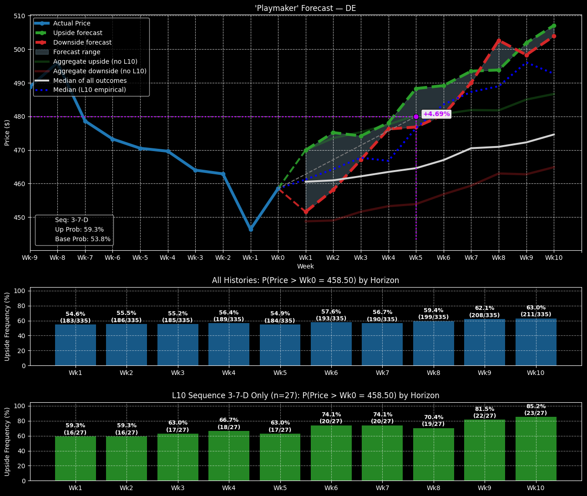The width and height of the screenshot is (587, 496).
Task: Click the 'Playmaker' Forecast — DE chart title
Action: (x=305, y=9)
